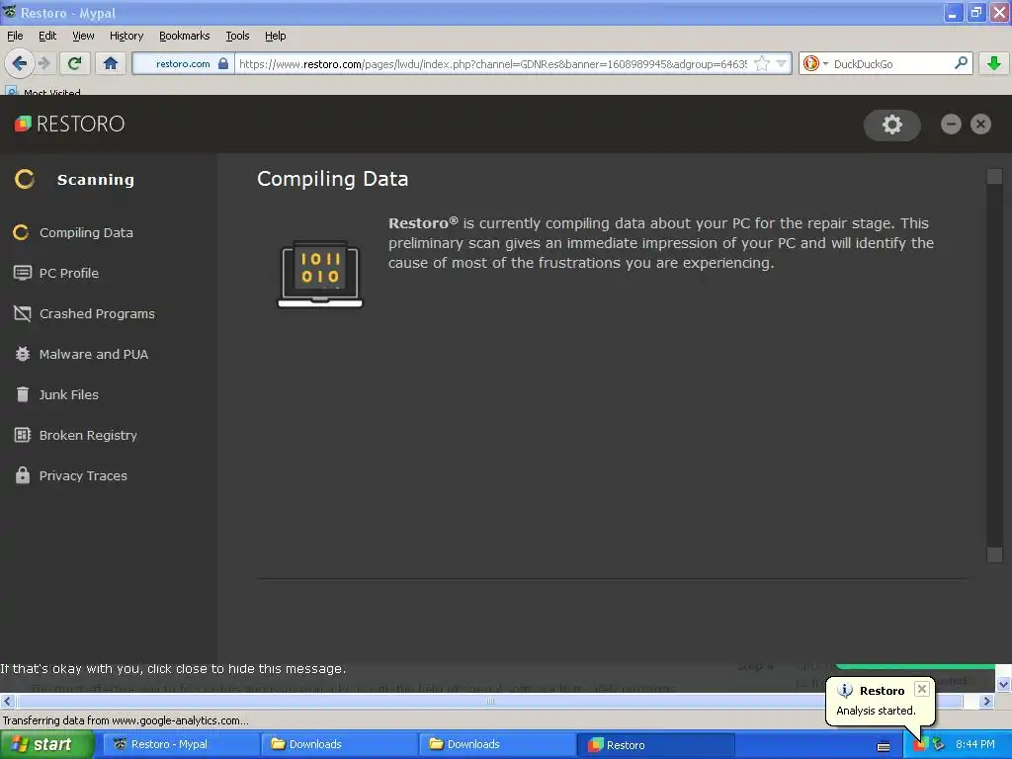Click the taskbar clock 8:44 PM

pos(975,744)
